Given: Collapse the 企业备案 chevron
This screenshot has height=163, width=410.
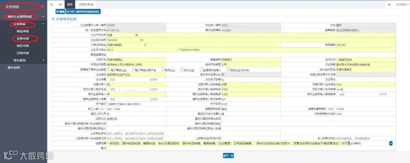Looking at the screenshot, I should point(43,24).
